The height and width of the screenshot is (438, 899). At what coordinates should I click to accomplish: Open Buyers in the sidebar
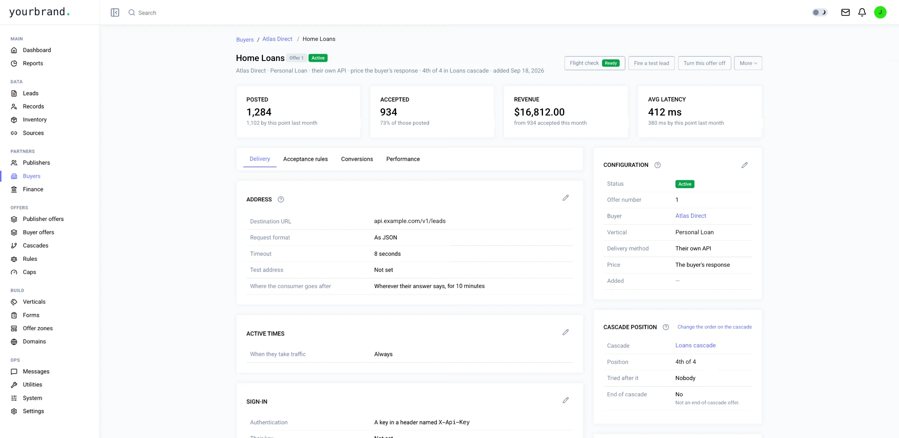tap(31, 176)
